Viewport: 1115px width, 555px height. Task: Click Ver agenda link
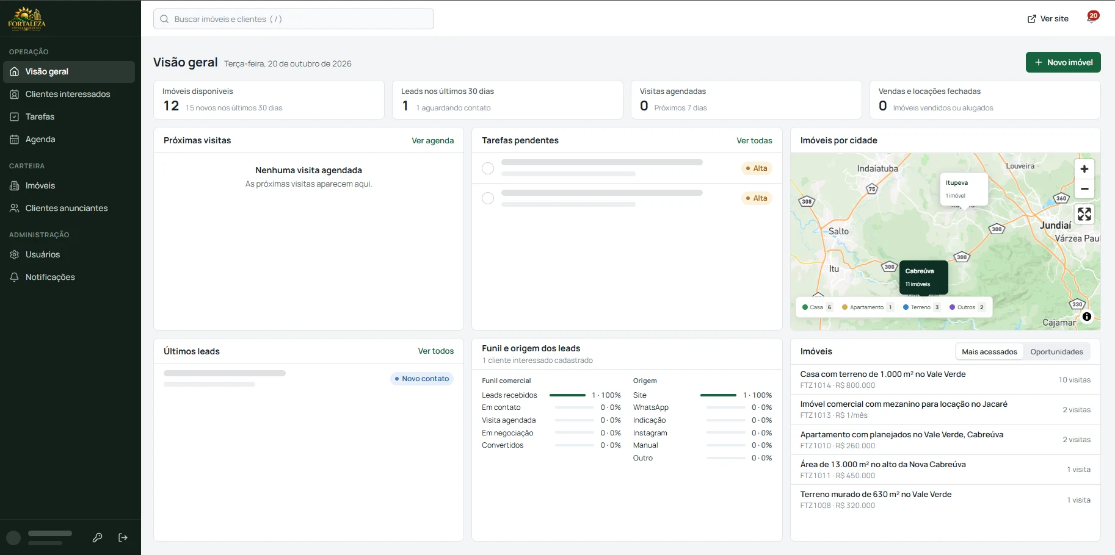[433, 140]
